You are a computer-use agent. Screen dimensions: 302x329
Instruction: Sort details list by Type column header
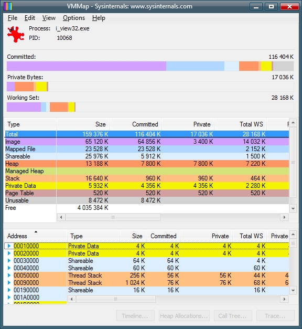[93, 236]
